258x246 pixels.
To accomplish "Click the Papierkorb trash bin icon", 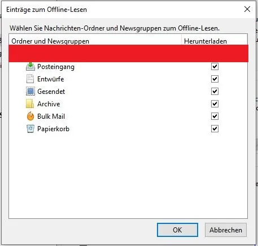I will [x=30, y=129].
